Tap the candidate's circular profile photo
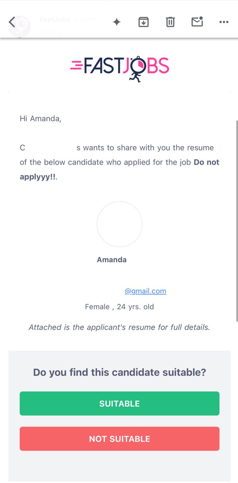This screenshot has height=483, width=238. [120, 224]
